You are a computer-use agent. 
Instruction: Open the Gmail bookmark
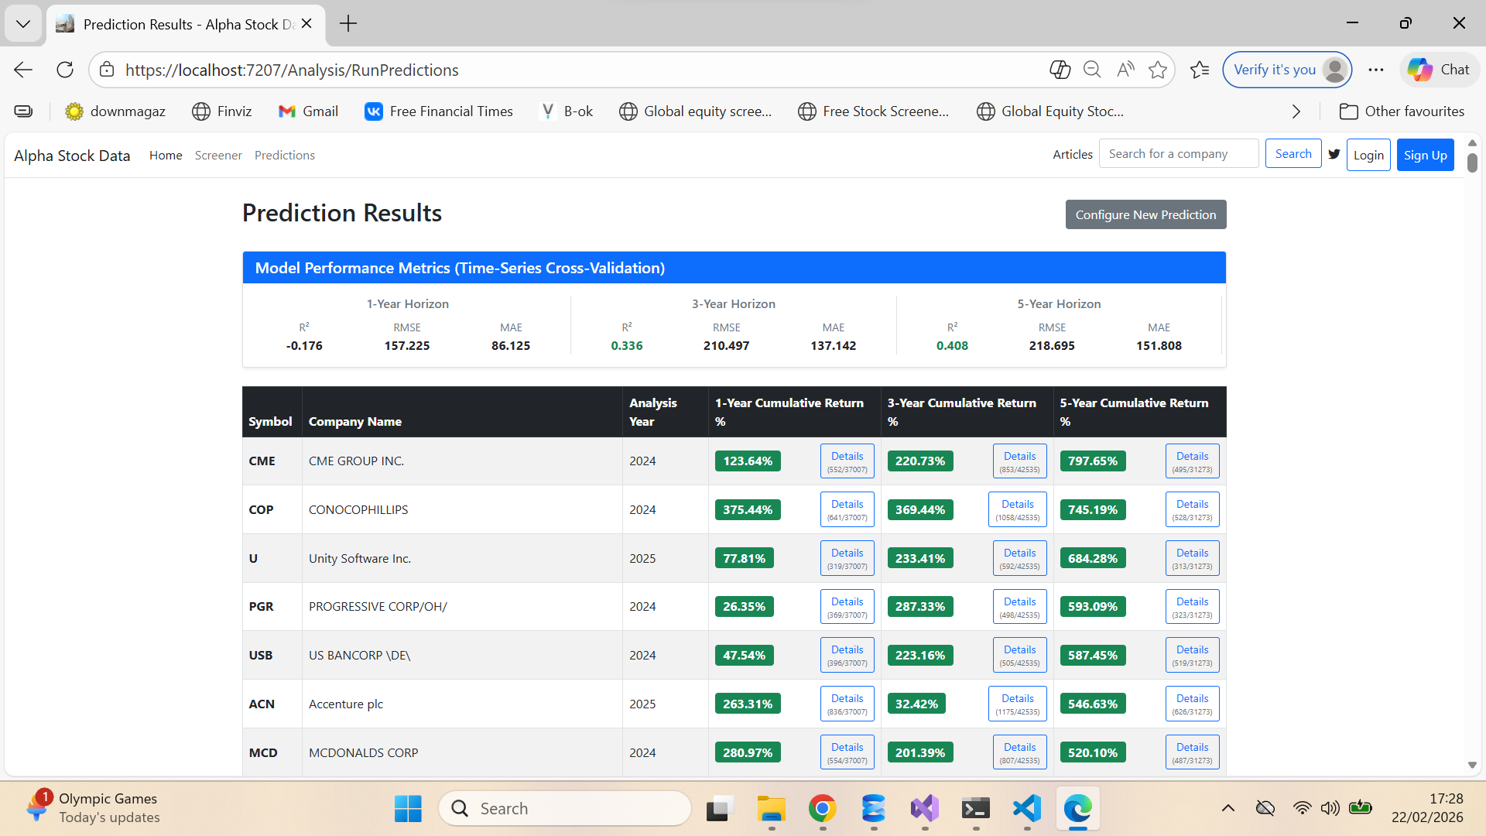tap(308, 111)
